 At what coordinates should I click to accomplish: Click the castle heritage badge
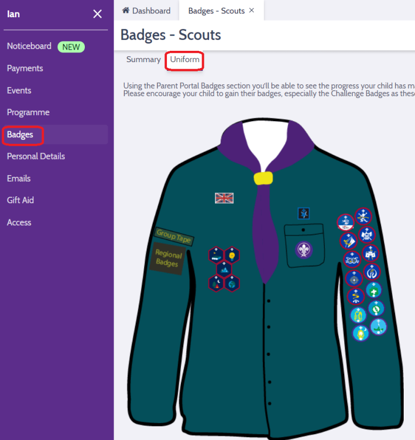[x=370, y=253]
